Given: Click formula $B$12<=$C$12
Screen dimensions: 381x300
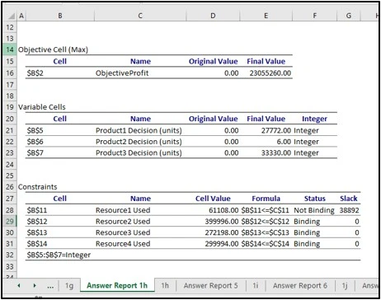Looking at the screenshot, I should 266,222.
